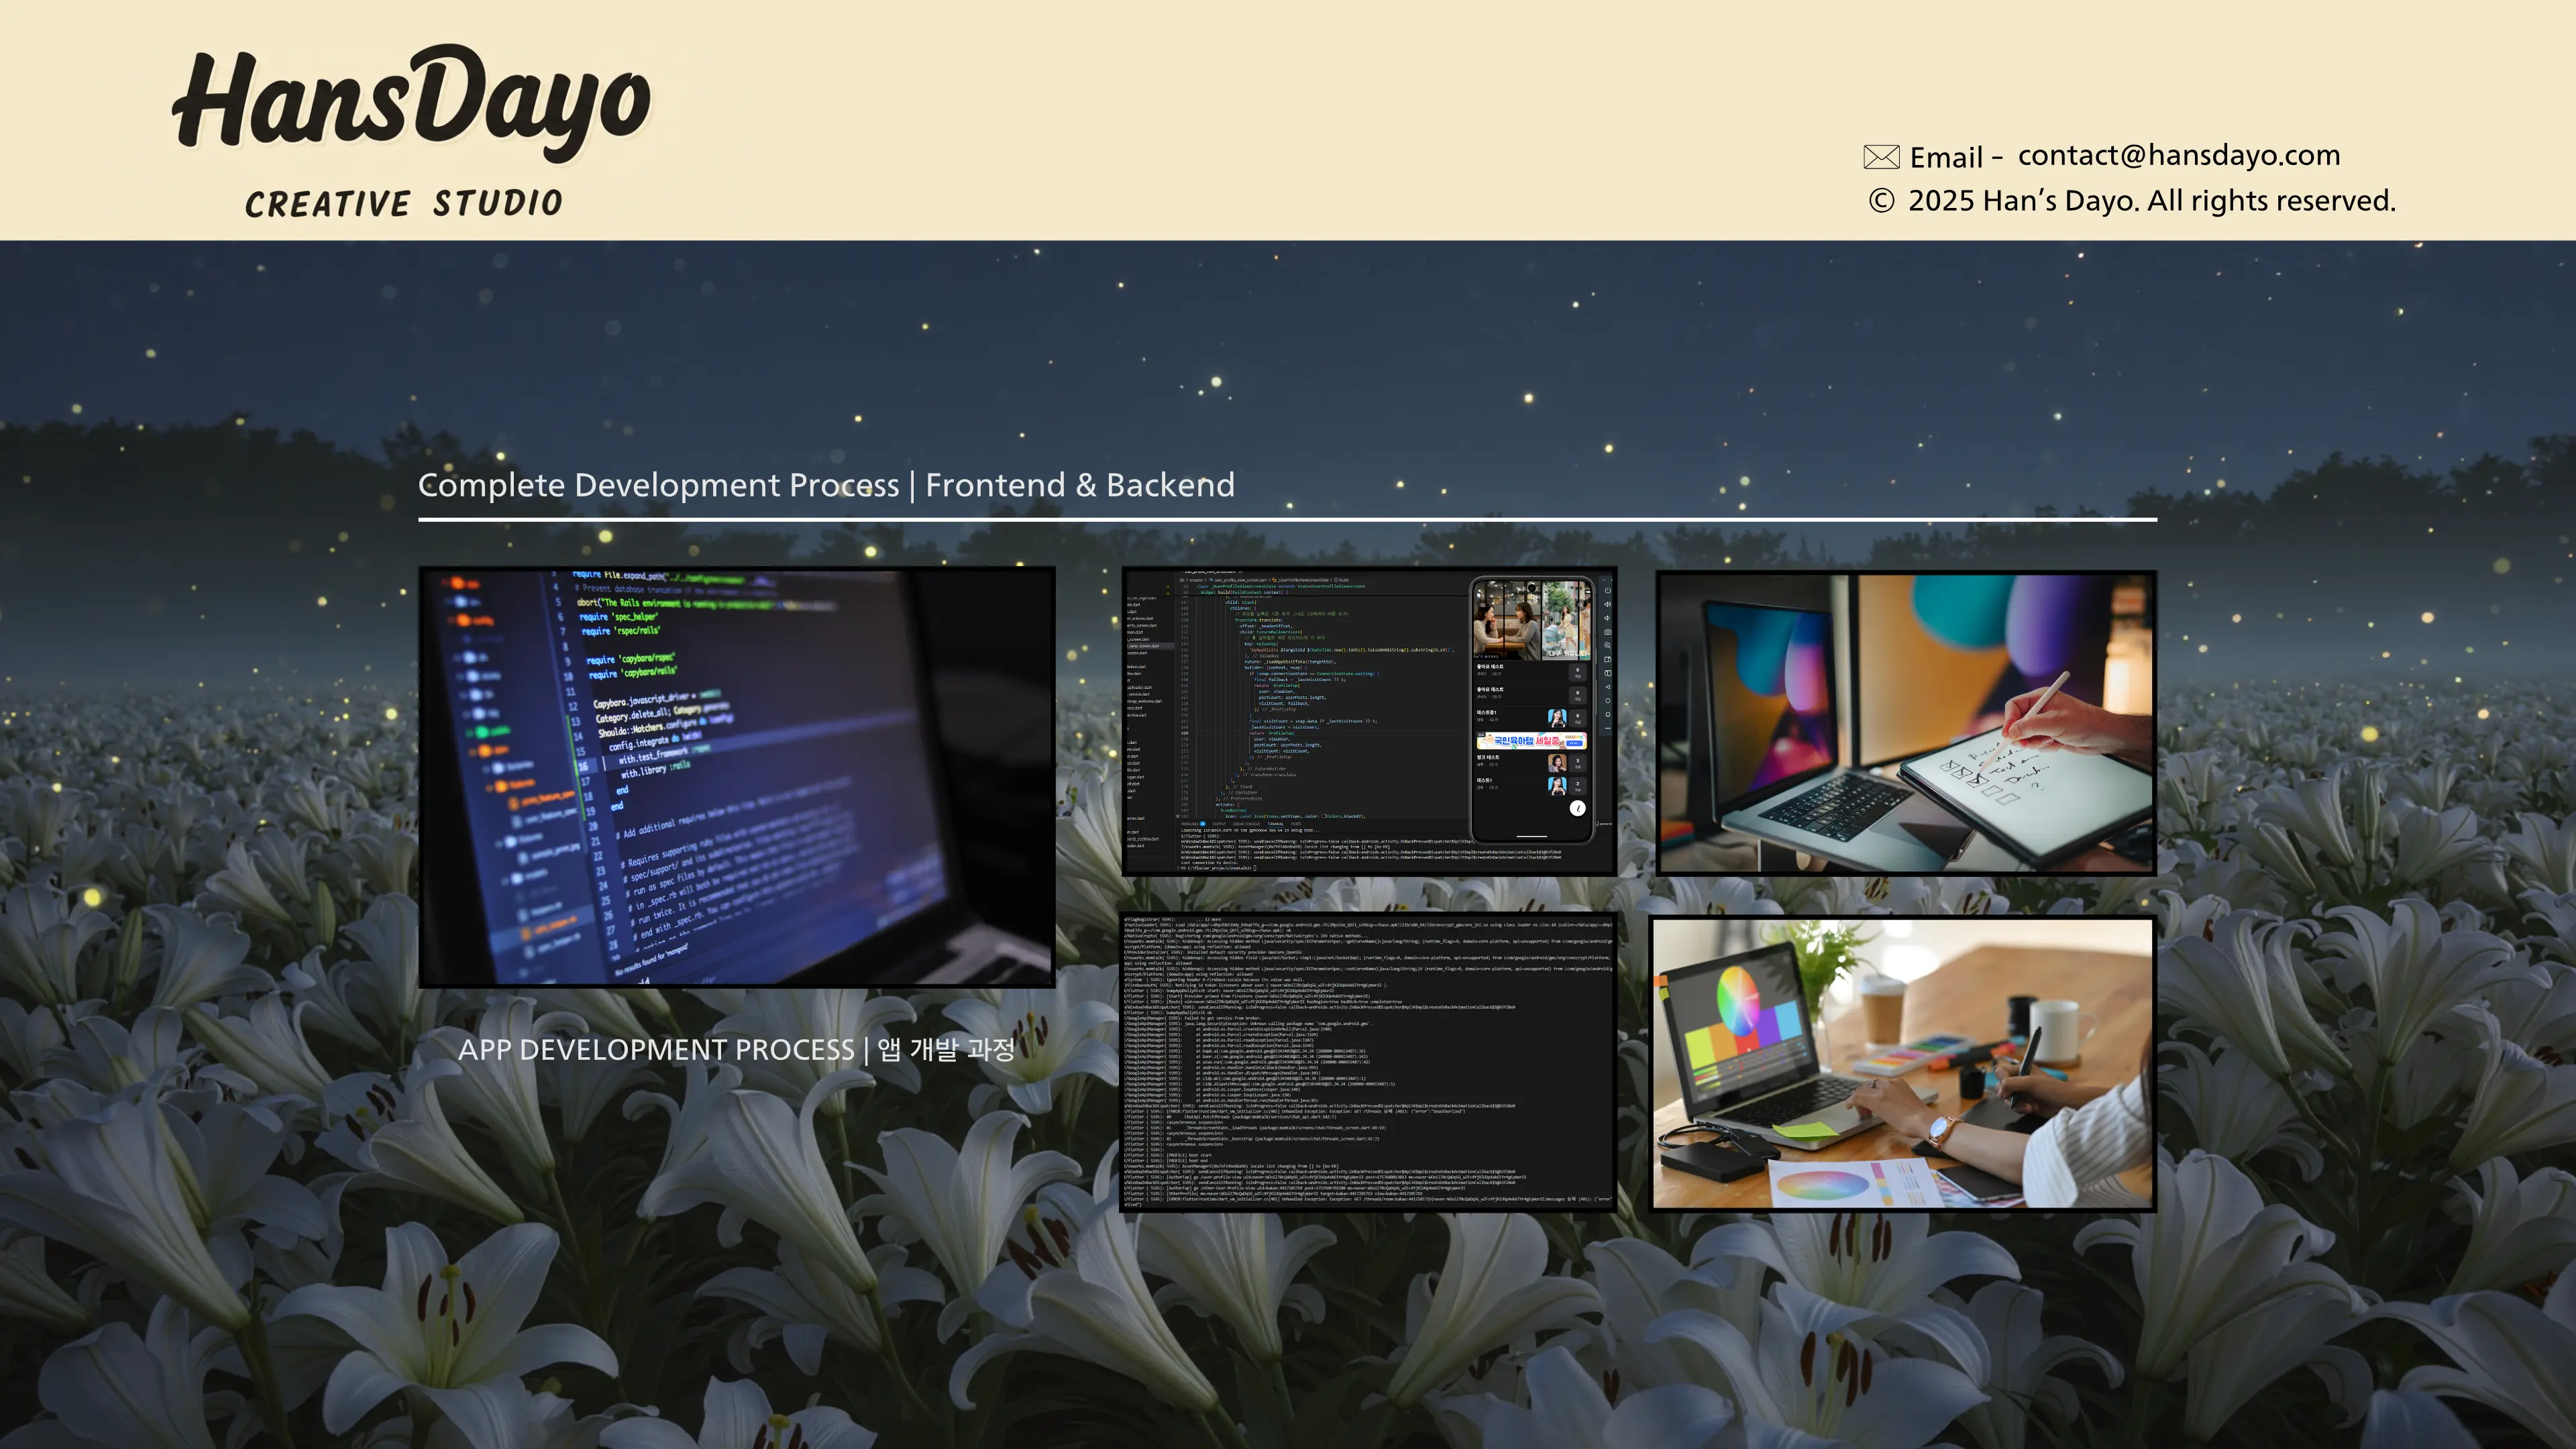Click the envelope email icon
The width and height of the screenshot is (2576, 1449).
[1881, 157]
